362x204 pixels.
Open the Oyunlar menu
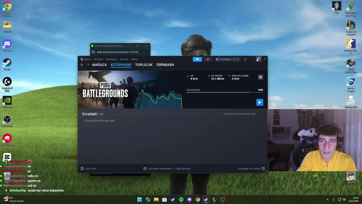124,59
